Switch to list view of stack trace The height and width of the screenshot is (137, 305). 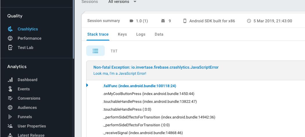(95, 51)
